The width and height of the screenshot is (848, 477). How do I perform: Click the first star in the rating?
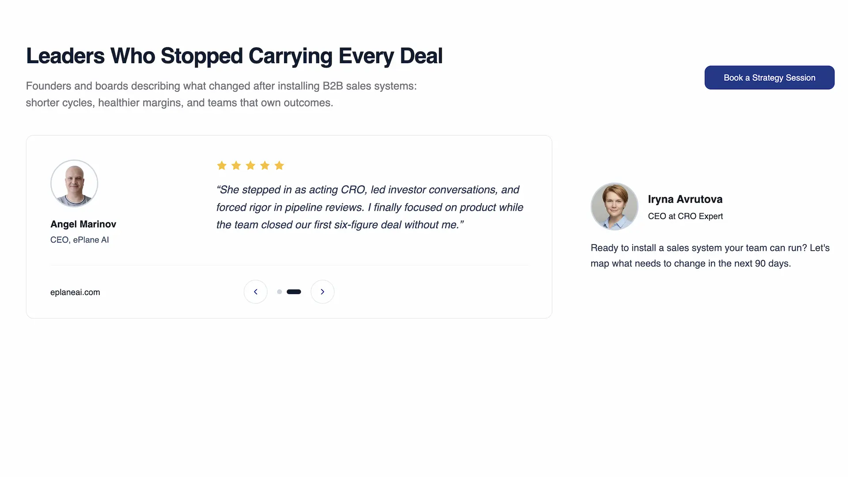pyautogui.click(x=221, y=165)
